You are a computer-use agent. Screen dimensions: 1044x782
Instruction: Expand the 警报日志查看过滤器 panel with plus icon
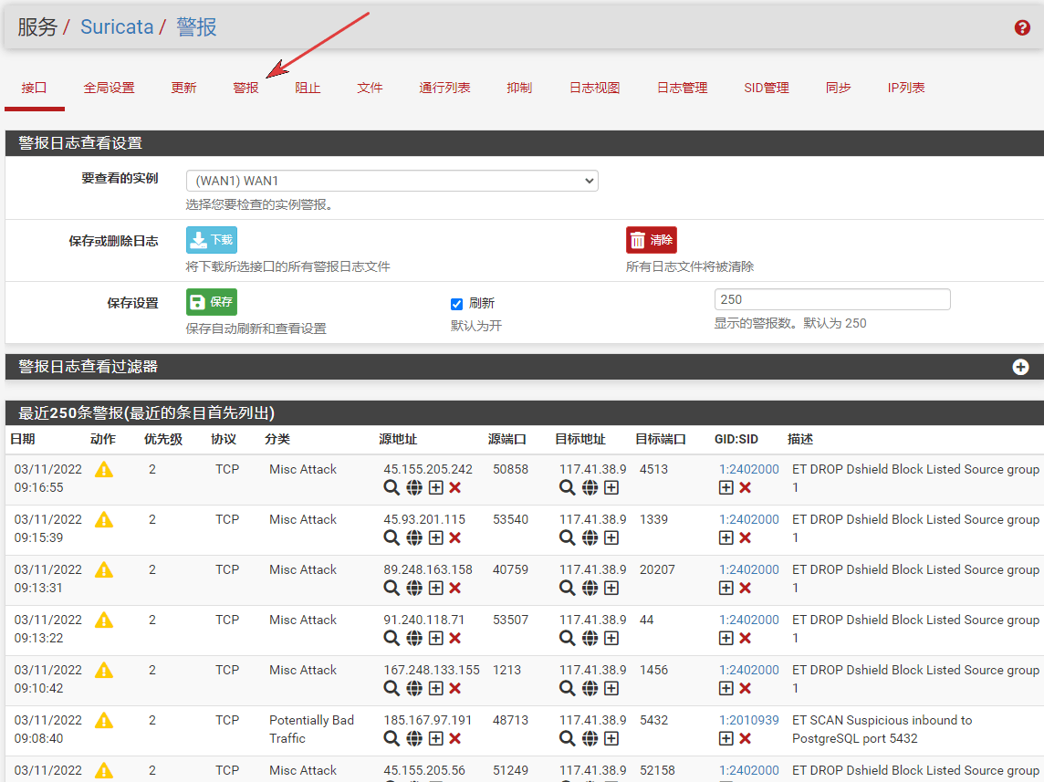click(1020, 367)
